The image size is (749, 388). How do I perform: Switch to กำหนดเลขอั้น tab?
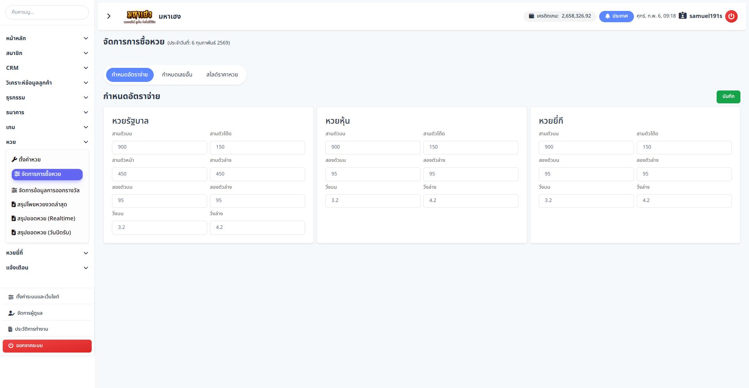177,75
